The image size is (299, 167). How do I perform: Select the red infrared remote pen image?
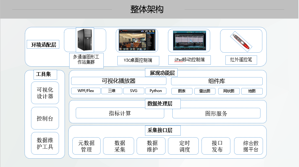point(241,42)
